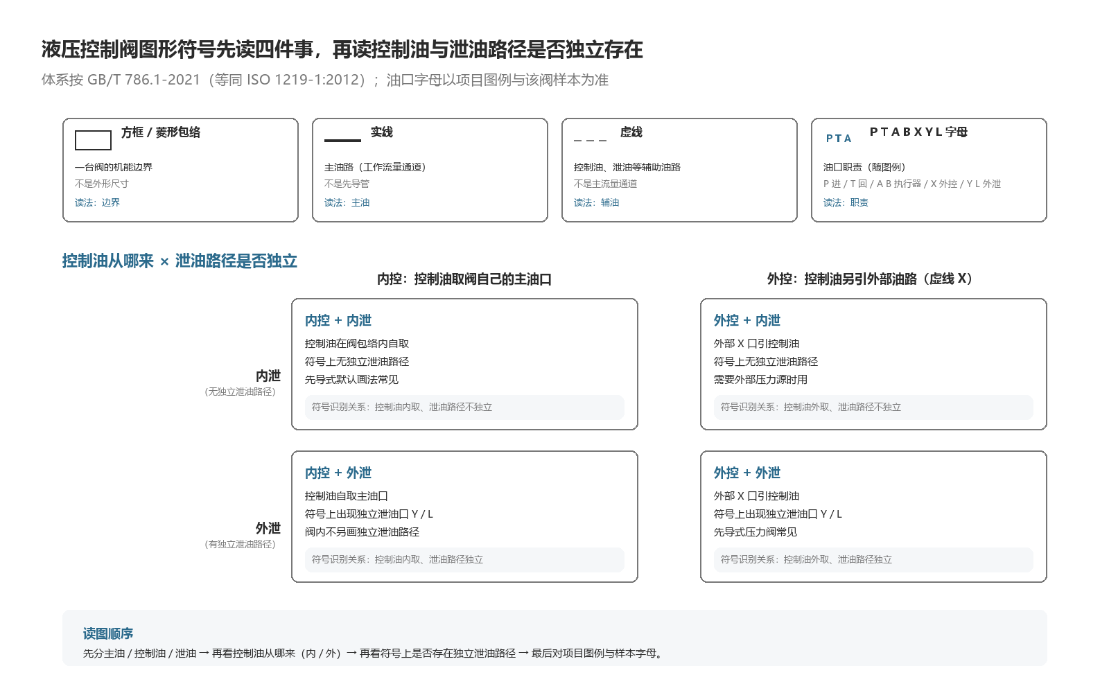Click the footer heading "读图顺序"
Image resolution: width=1109 pixels, height=693 pixels.
point(108,634)
